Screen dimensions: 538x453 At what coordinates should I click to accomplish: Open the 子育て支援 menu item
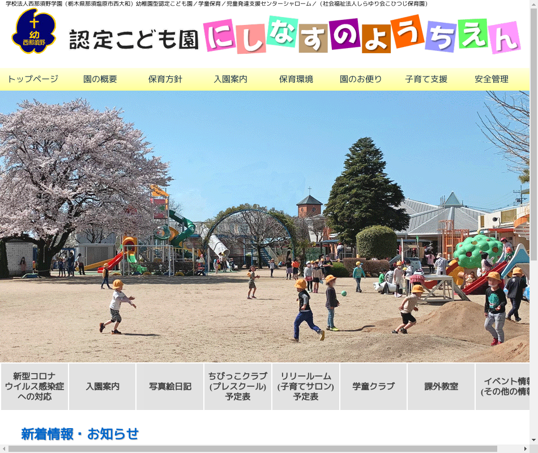[x=426, y=79]
